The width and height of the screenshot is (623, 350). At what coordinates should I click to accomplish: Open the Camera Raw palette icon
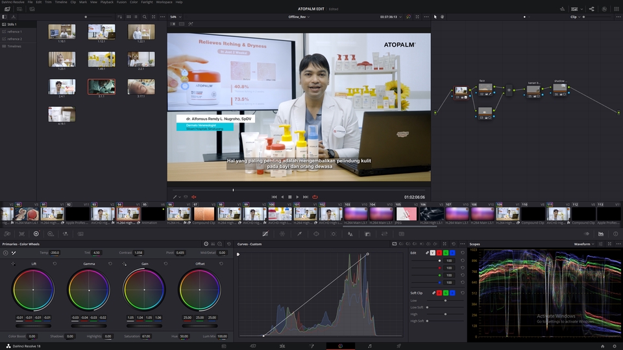point(7,234)
